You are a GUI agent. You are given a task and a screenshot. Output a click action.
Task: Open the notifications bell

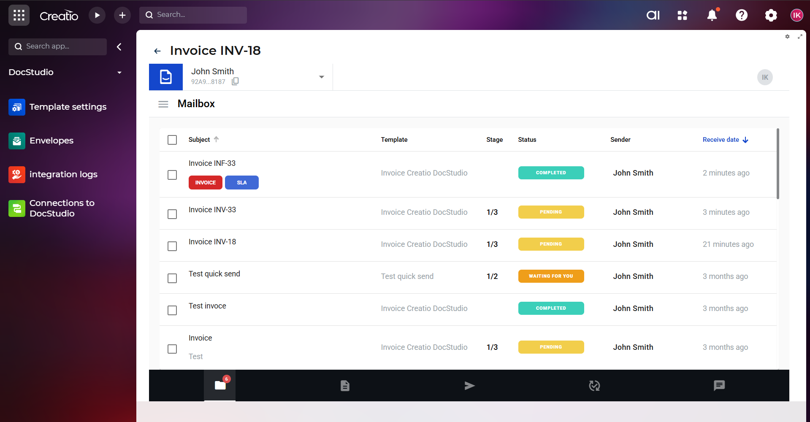[712, 16]
